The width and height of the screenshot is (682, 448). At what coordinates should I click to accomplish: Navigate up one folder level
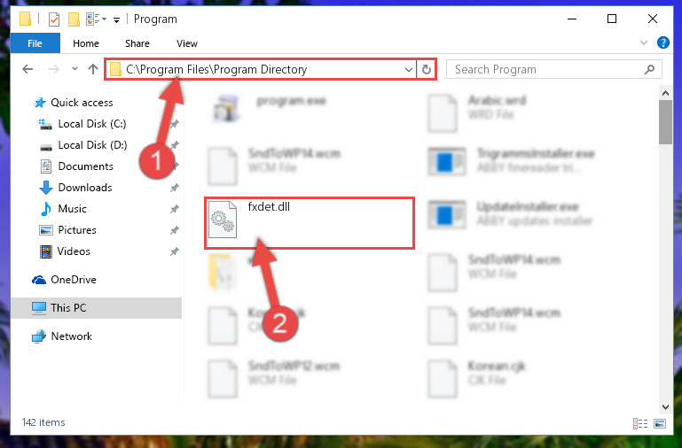(x=92, y=69)
